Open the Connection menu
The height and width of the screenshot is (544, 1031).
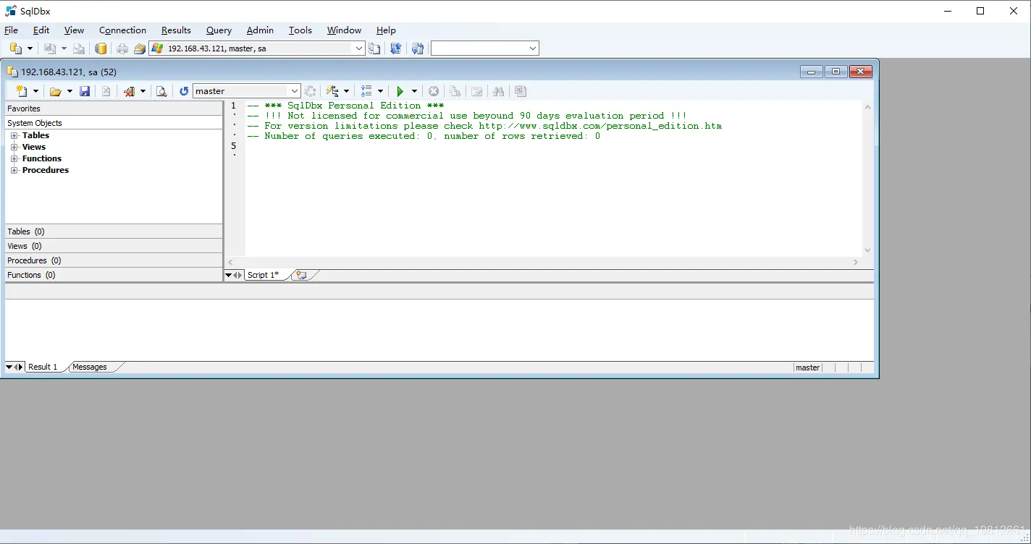[122, 30]
